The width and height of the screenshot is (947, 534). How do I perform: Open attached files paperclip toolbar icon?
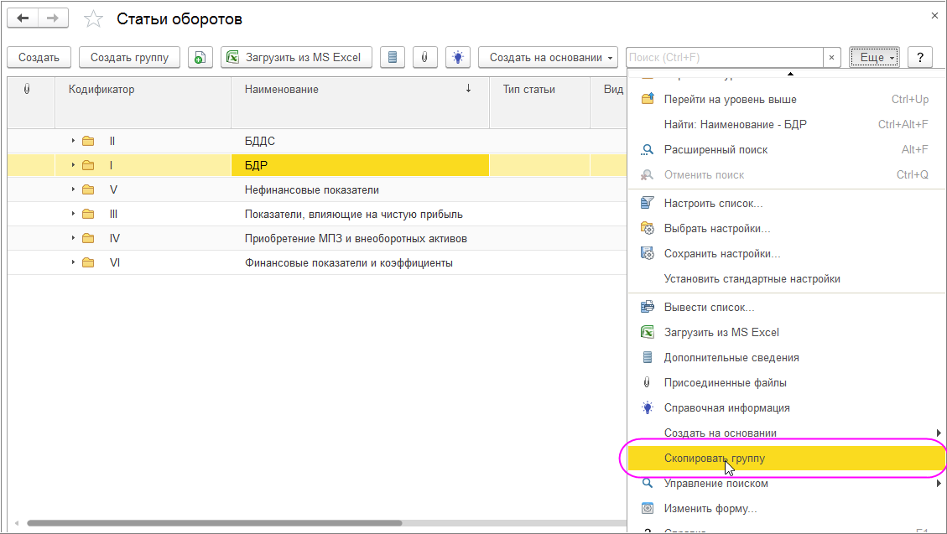point(425,57)
